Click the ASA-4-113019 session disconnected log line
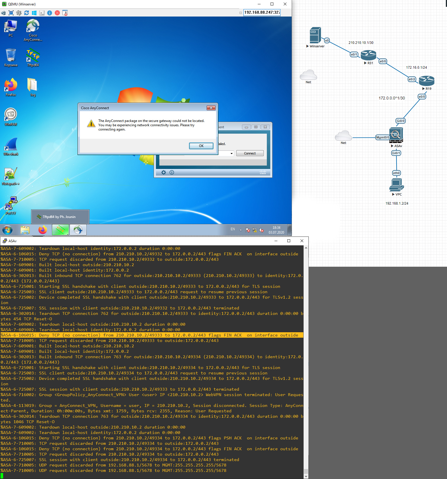The height and width of the screenshot is (479, 447). tap(152, 408)
